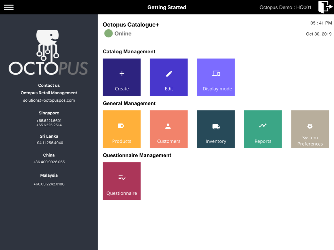Open the Display mode tile
Screen dimensions: 334x250
tap(216, 77)
